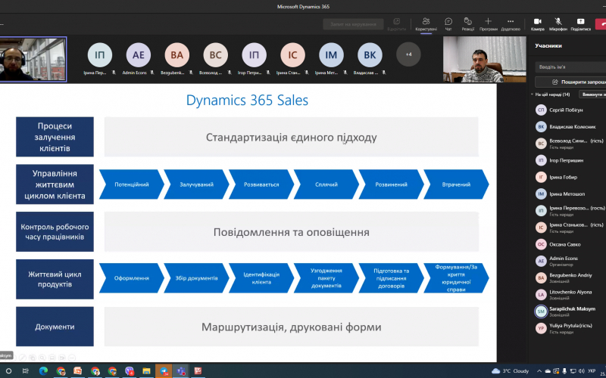
Task: Select Bezgubenko Andriy in participants list
Action: point(570,277)
